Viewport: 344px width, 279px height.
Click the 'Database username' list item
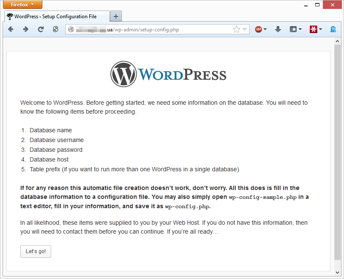coord(57,140)
